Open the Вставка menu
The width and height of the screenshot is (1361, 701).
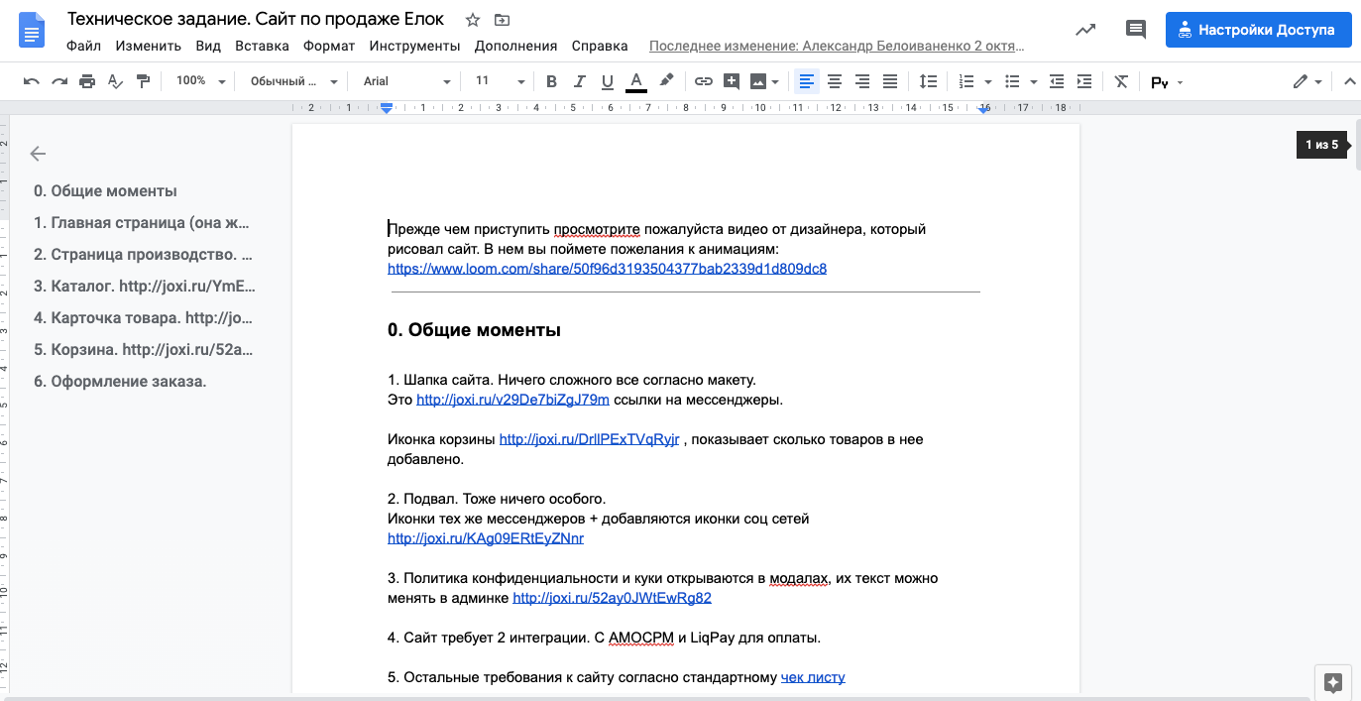point(262,46)
